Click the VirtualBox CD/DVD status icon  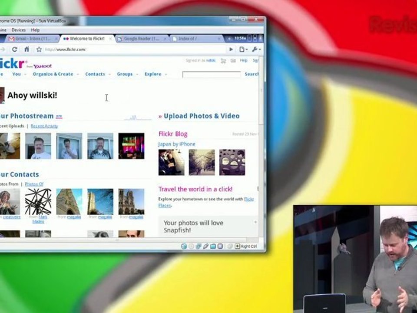(x=191, y=246)
